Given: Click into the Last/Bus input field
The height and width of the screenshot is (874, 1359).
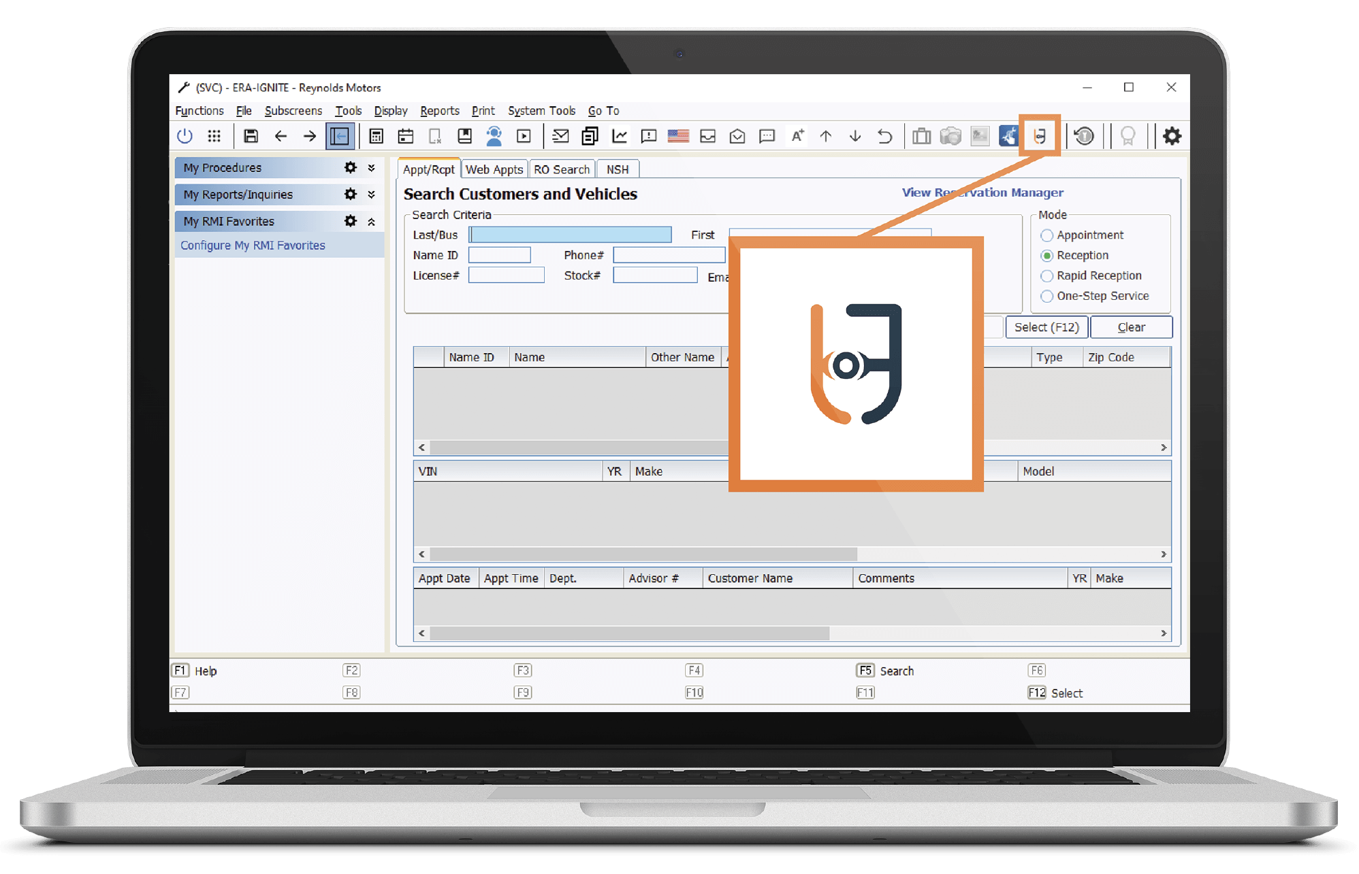Looking at the screenshot, I should (x=571, y=235).
